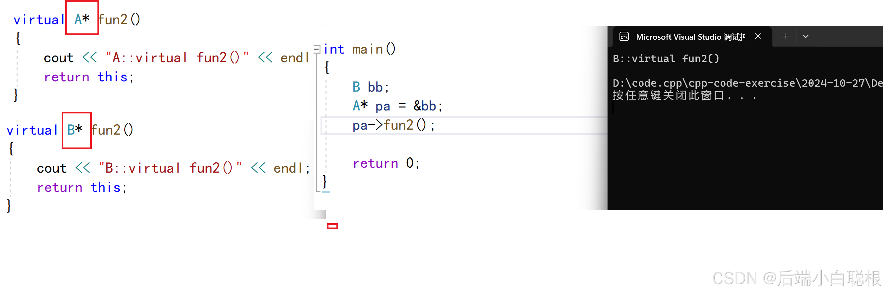Click the 'return 0;' line in main

(386, 163)
